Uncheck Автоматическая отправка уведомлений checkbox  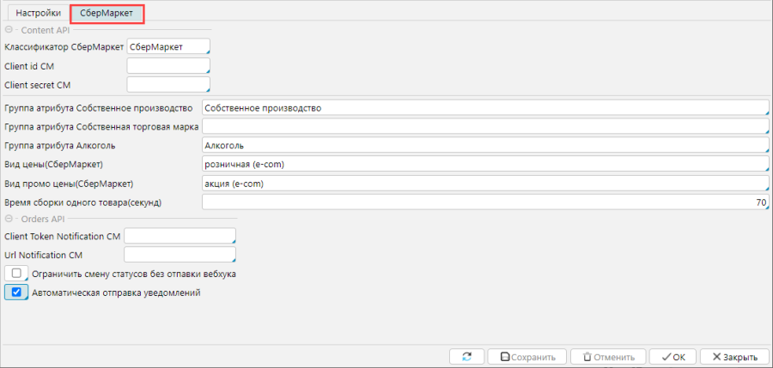click(x=16, y=293)
